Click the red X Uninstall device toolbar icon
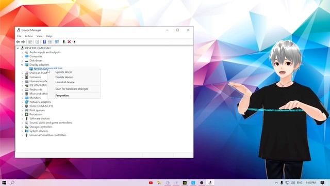The image size is (330, 186). pyautogui.click(x=69, y=42)
